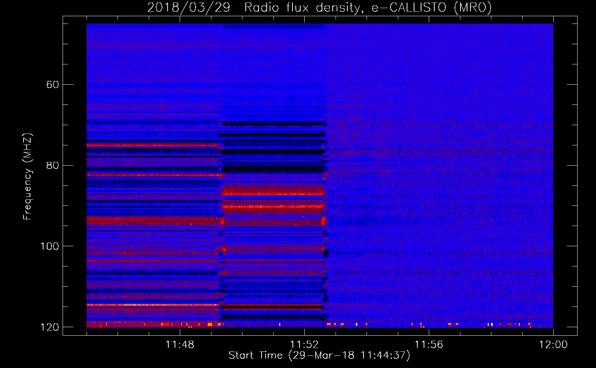596x368 pixels.
Task: Click the 'Frequency (MHZ)' axis label
Action: click(x=28, y=177)
